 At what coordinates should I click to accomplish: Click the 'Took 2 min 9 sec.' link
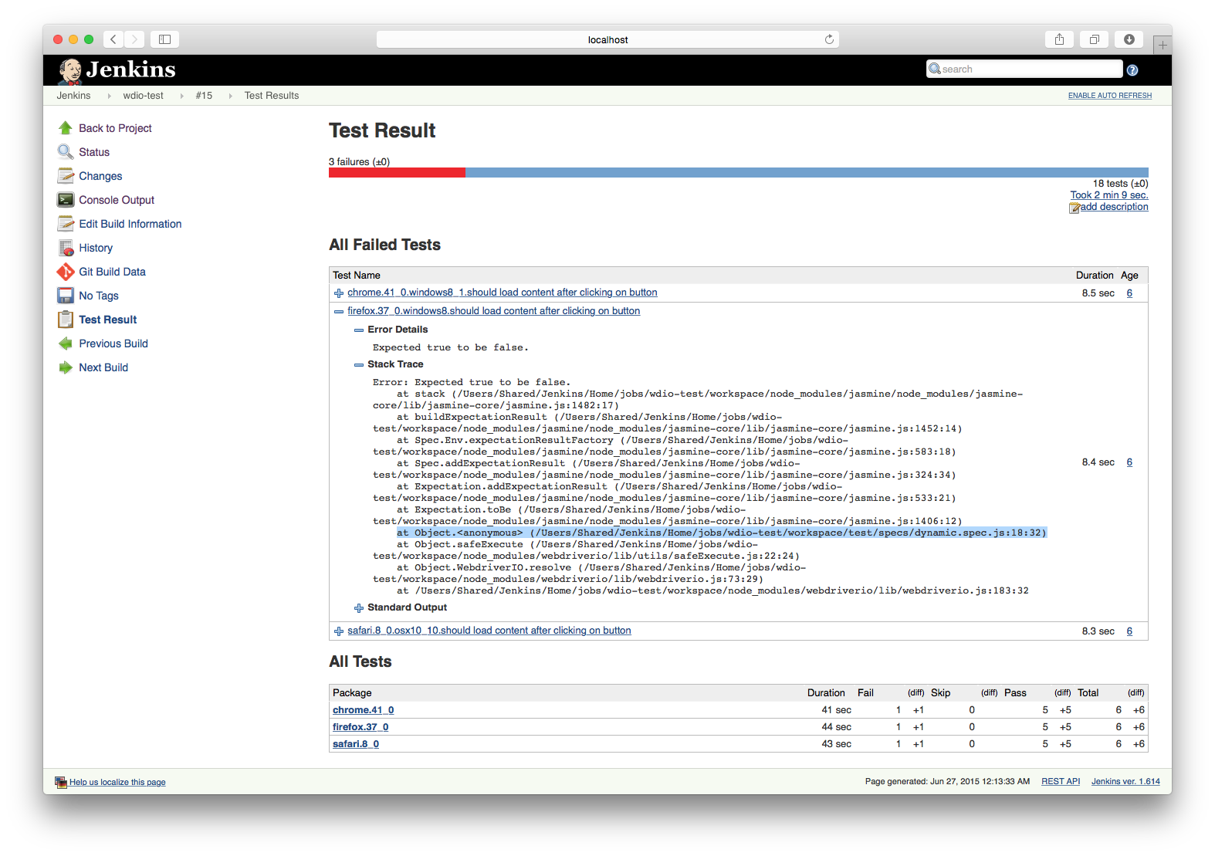click(x=1108, y=195)
